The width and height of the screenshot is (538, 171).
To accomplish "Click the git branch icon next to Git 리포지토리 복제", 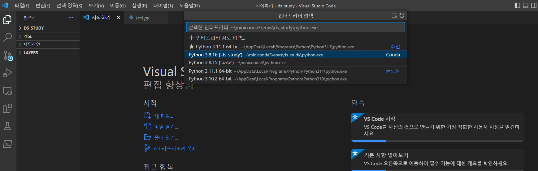I will [147, 148].
